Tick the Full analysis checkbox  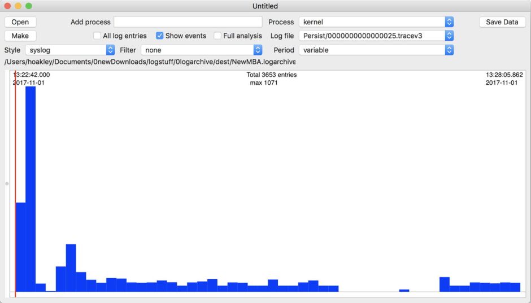(217, 36)
